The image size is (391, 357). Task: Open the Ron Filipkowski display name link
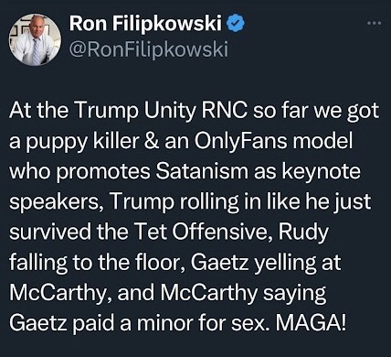pyautogui.click(x=145, y=24)
